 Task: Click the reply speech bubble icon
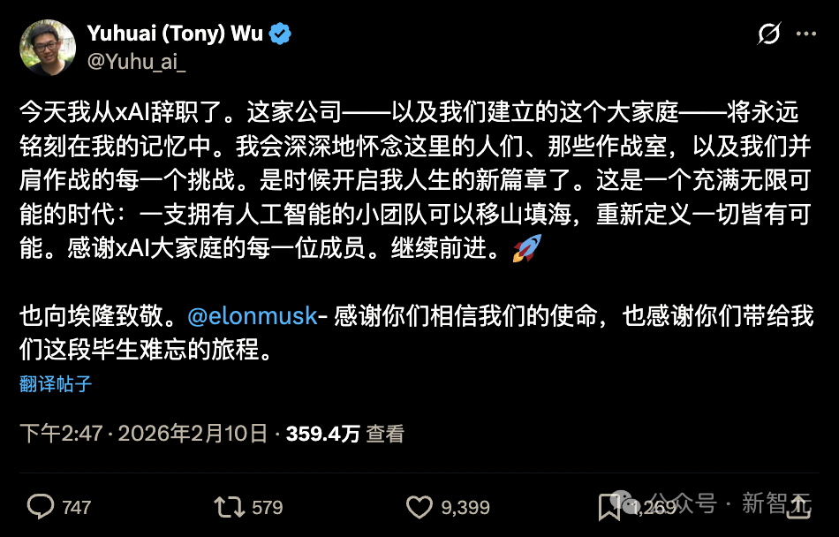[x=41, y=506]
